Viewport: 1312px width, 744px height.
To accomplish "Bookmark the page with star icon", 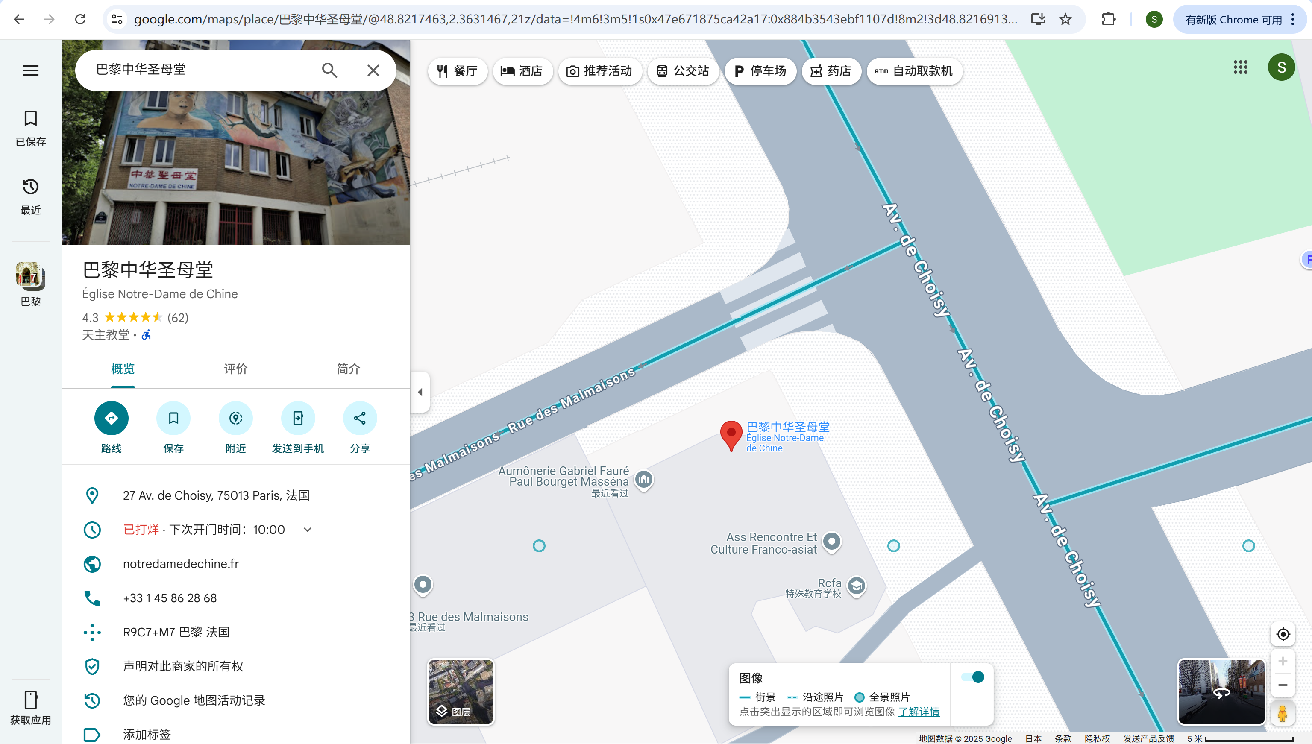I will 1065,19.
